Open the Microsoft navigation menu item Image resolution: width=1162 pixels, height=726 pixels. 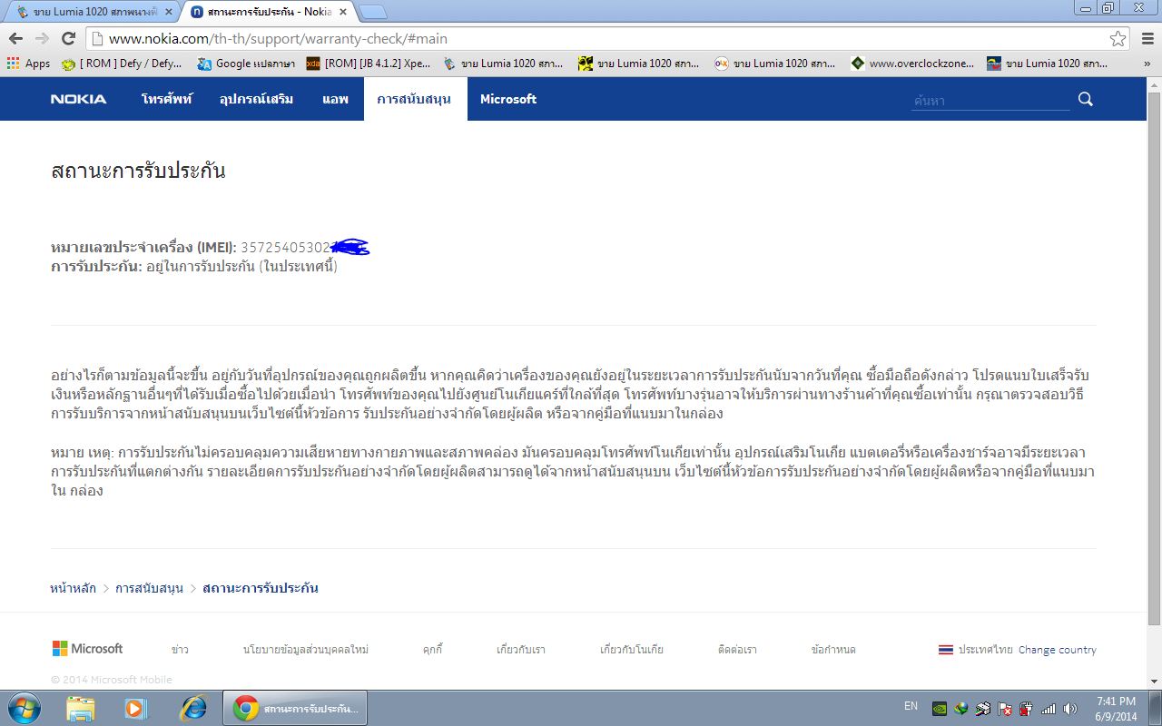(507, 99)
